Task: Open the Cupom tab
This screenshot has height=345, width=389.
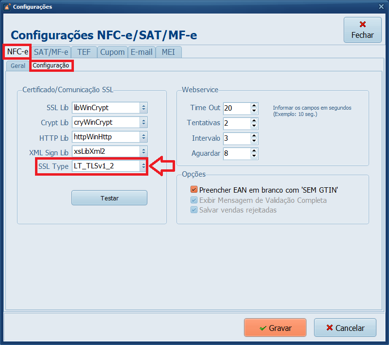Action: coord(112,52)
